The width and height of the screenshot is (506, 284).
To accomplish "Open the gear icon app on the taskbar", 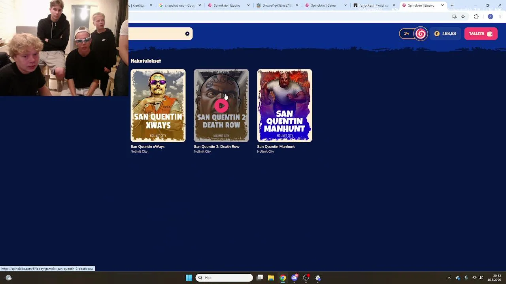I will [x=317, y=278].
